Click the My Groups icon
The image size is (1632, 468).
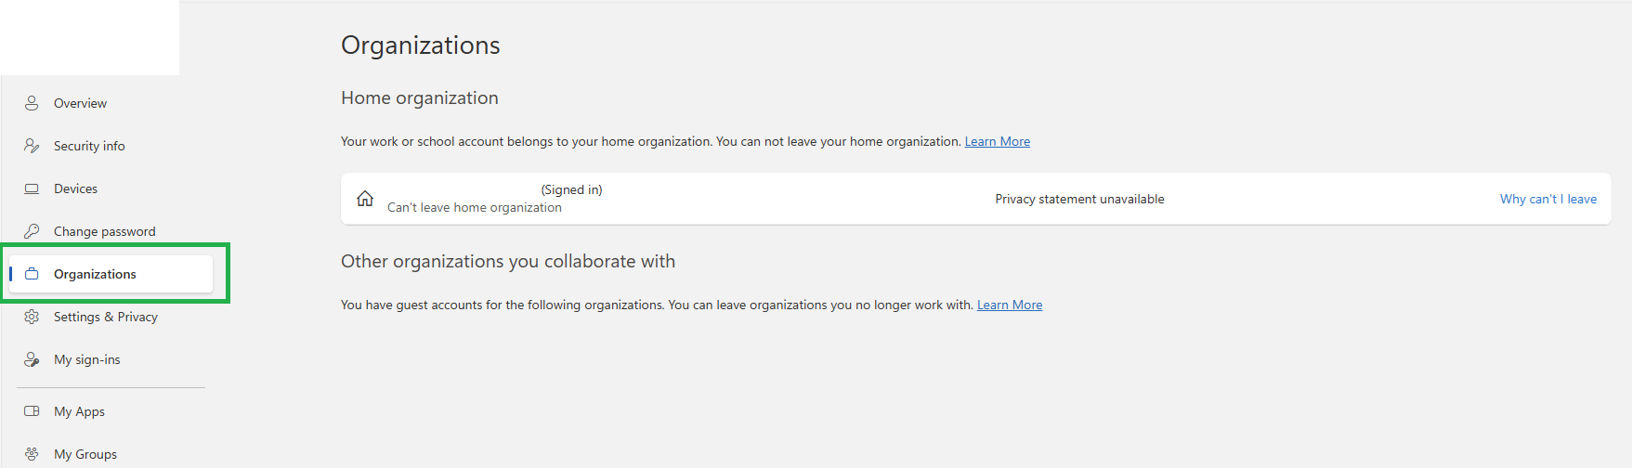pyautogui.click(x=32, y=454)
